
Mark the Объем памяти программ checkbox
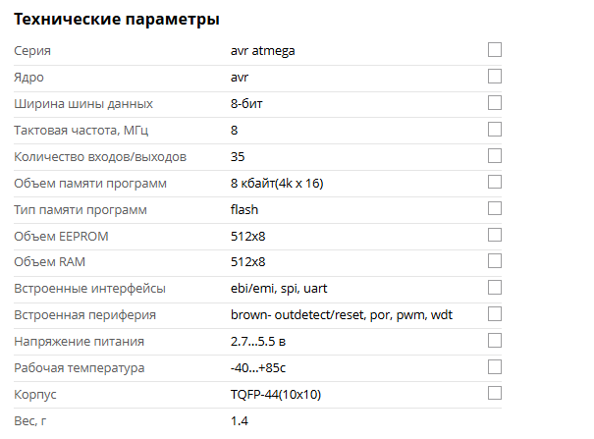(x=495, y=182)
